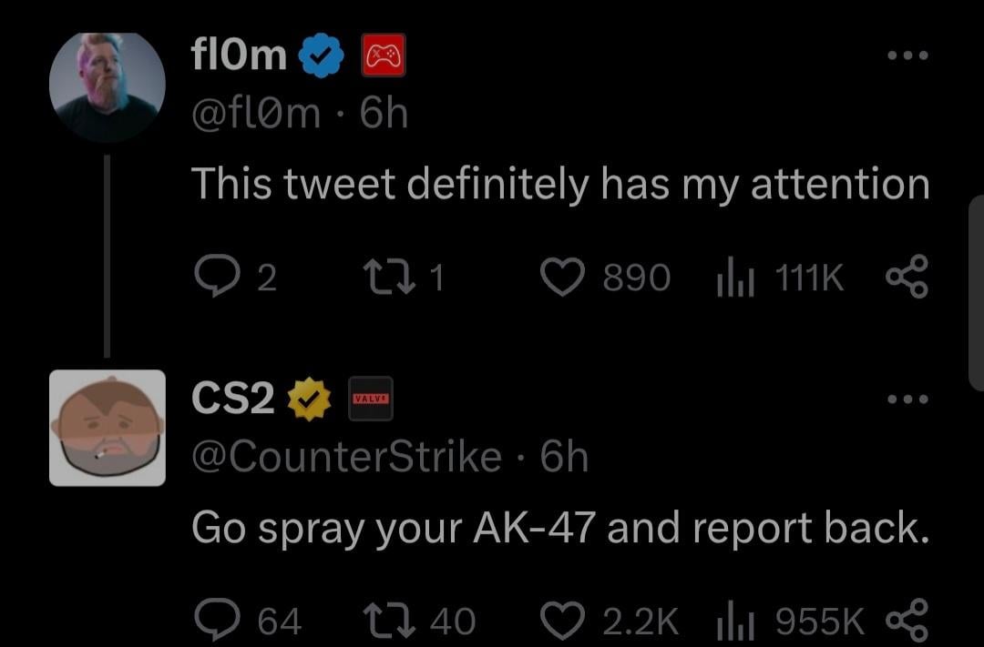Open fl0m's profile picture
The width and height of the screenshot is (984, 647).
point(107,87)
